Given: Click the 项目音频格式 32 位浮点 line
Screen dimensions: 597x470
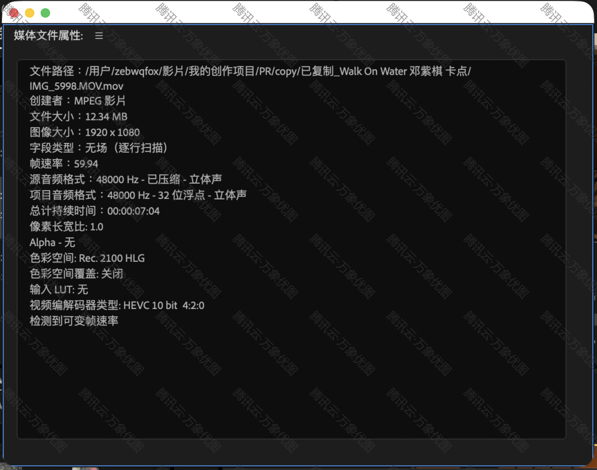Looking at the screenshot, I should 138,195.
